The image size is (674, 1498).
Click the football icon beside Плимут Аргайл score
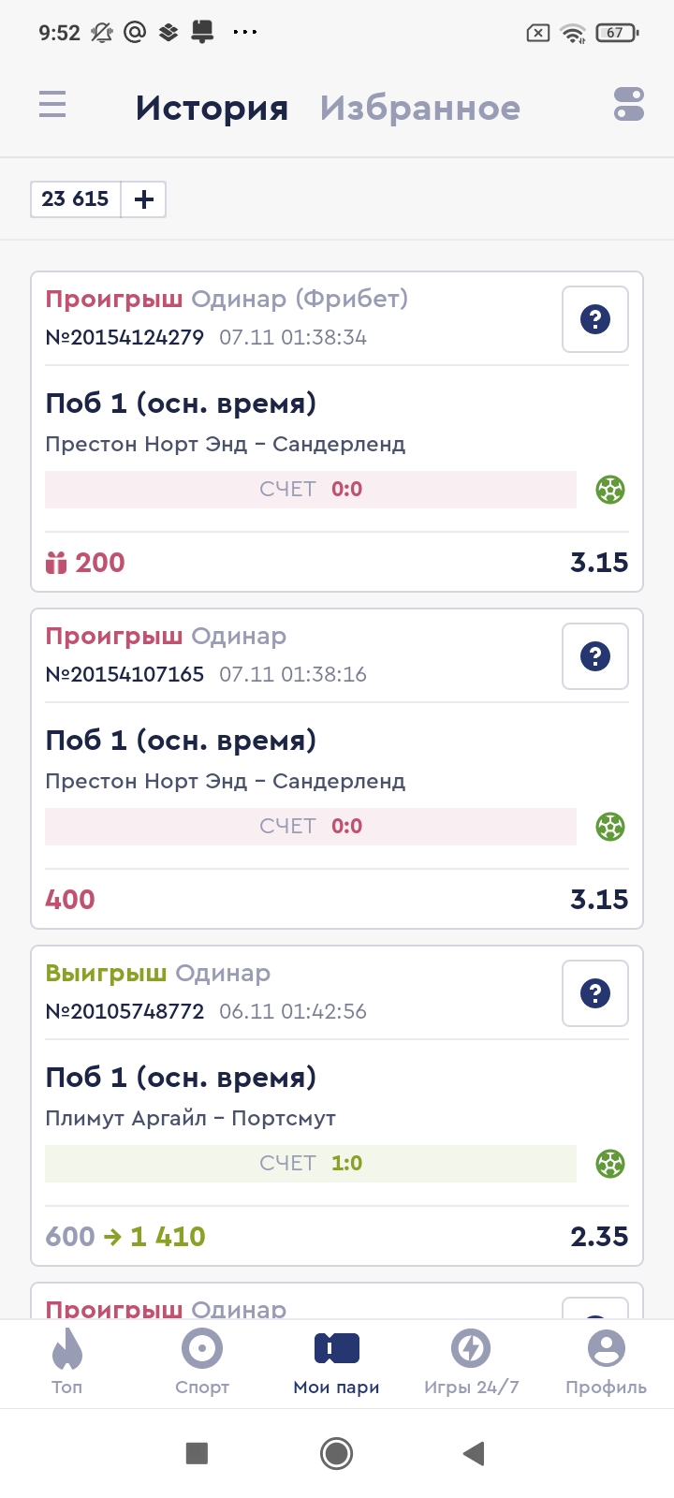610,1164
